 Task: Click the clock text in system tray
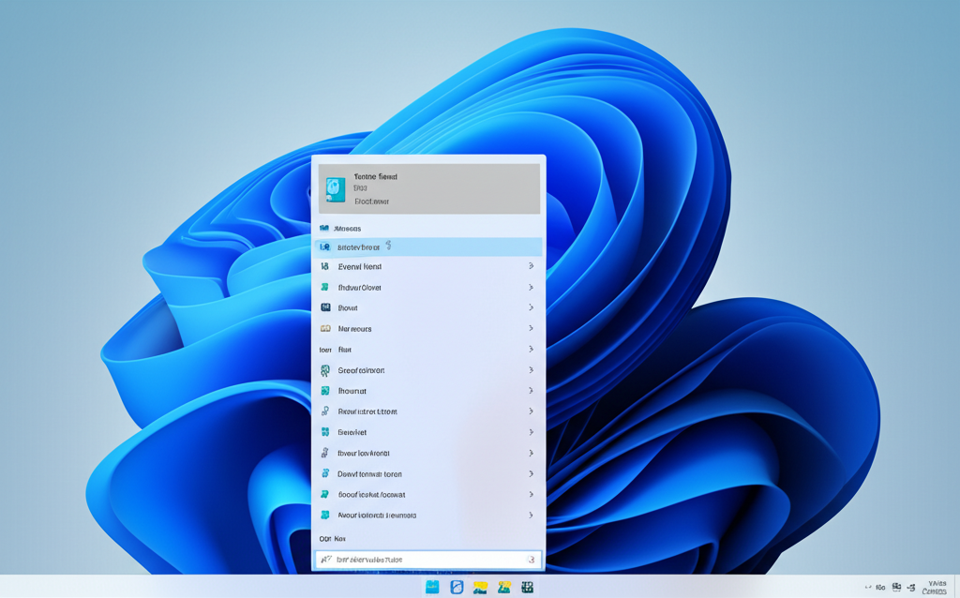(935, 588)
